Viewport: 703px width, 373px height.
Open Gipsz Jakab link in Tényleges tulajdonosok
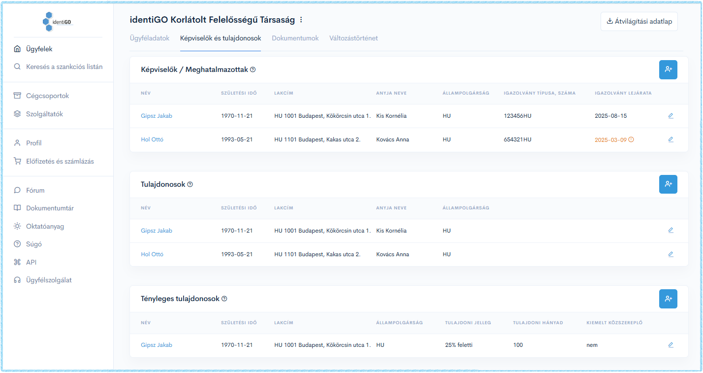pyautogui.click(x=157, y=345)
